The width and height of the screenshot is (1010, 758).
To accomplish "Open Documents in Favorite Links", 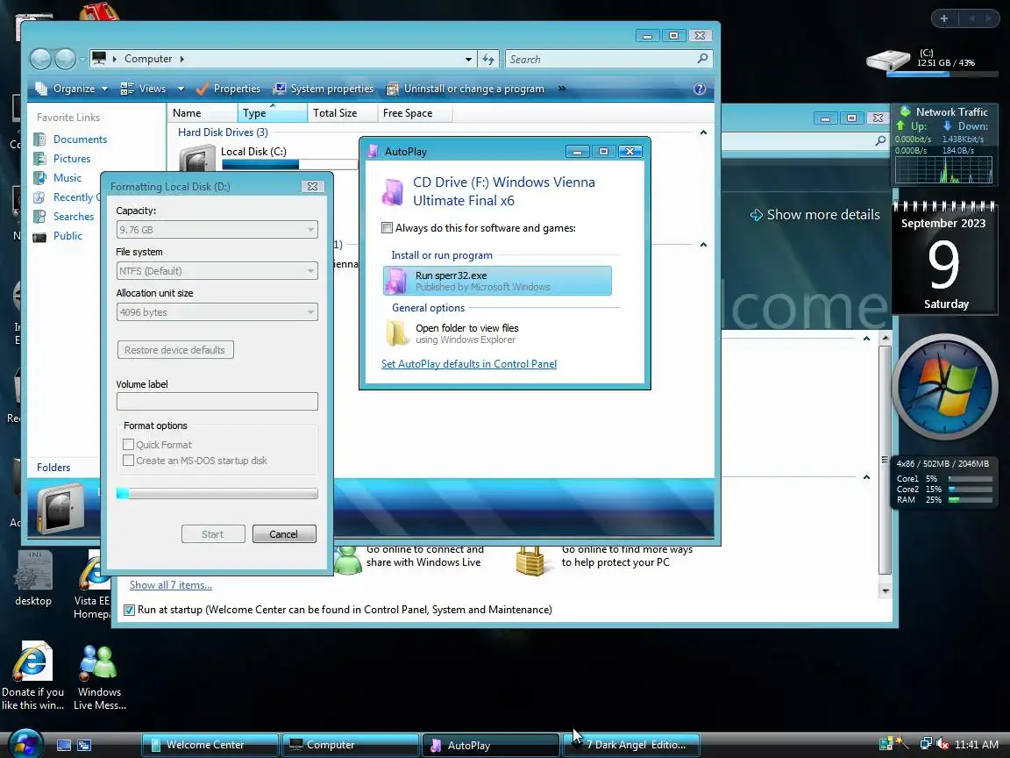I will (x=80, y=139).
